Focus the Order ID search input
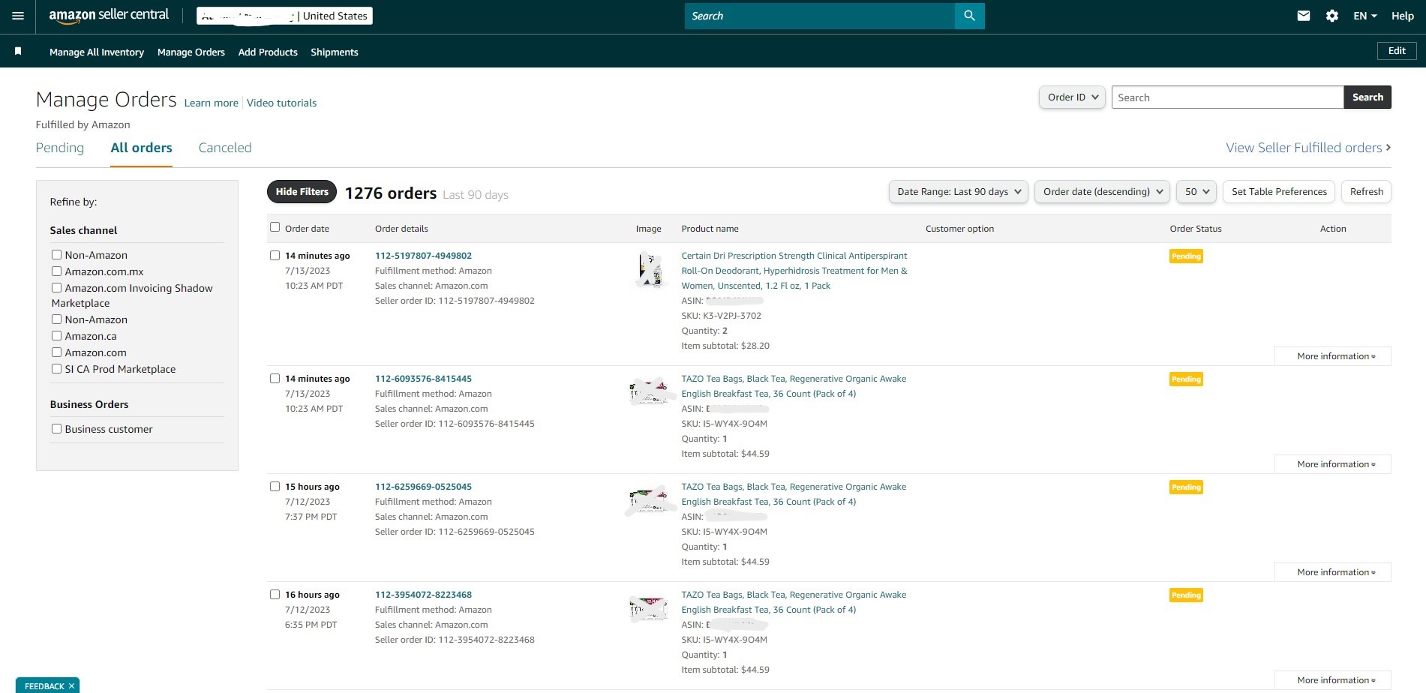Viewport: 1426px width, 693px height. point(1227,97)
